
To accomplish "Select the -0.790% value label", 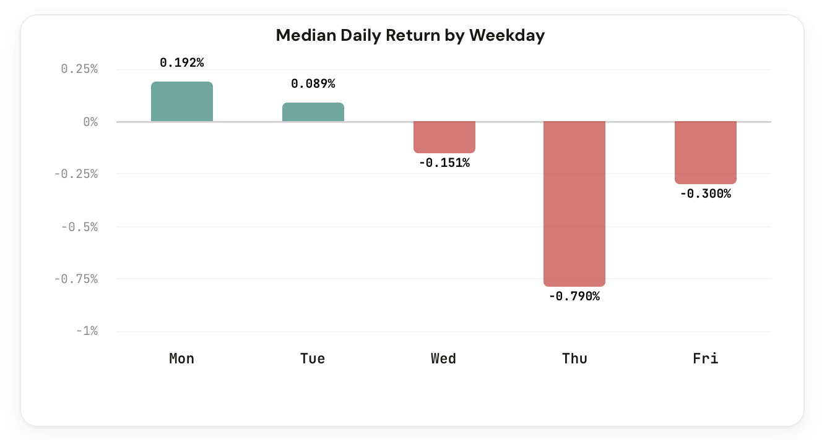I will click(x=574, y=297).
